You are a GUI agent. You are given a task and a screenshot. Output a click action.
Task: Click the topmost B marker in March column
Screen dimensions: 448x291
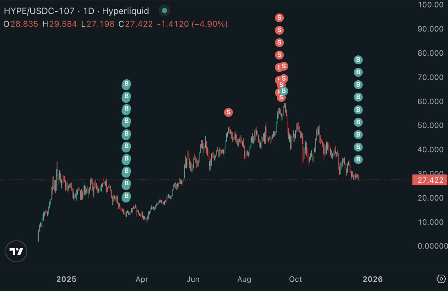(126, 84)
